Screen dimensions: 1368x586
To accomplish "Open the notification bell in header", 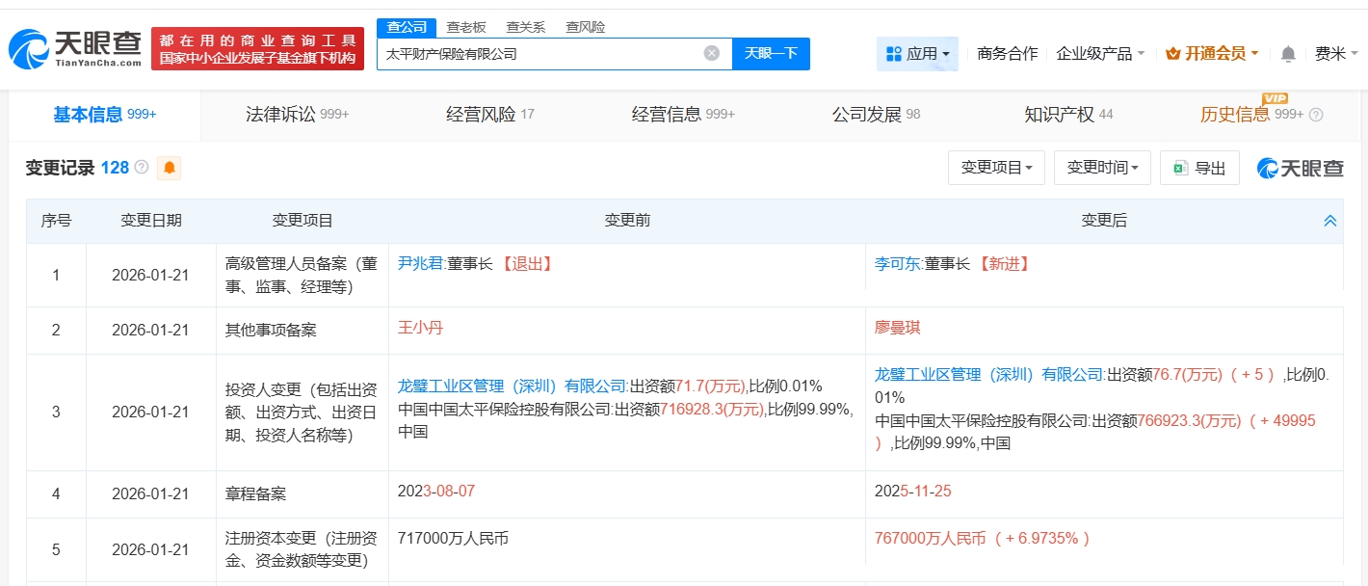I will [1288, 54].
